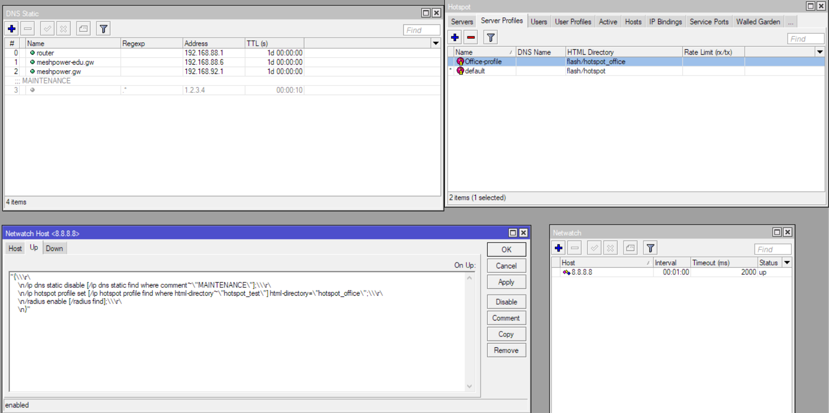Open User Profiles tab
This screenshot has height=413, width=829.
pyautogui.click(x=573, y=22)
